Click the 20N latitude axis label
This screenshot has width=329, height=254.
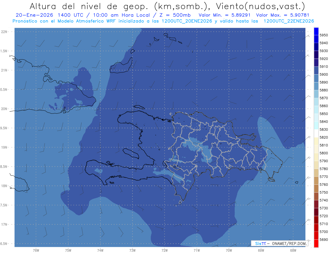click(4, 109)
